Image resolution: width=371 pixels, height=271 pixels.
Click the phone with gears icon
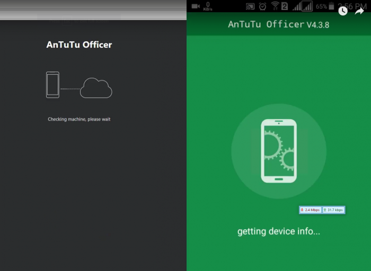pyautogui.click(x=279, y=151)
